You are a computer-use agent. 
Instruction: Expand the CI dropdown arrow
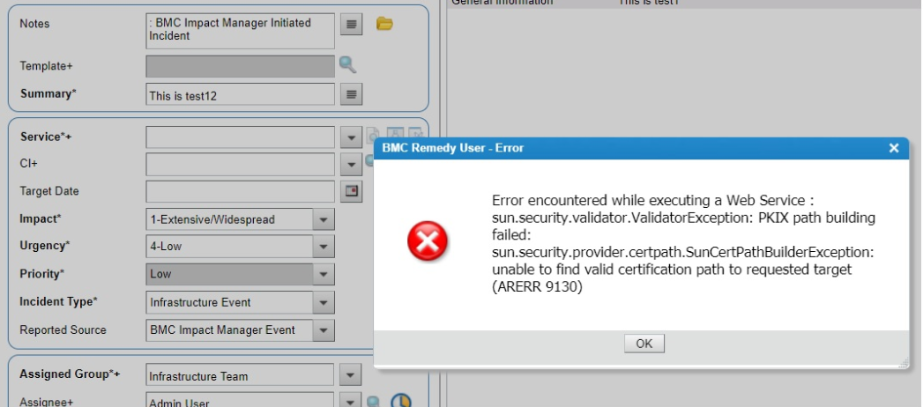pos(351,165)
